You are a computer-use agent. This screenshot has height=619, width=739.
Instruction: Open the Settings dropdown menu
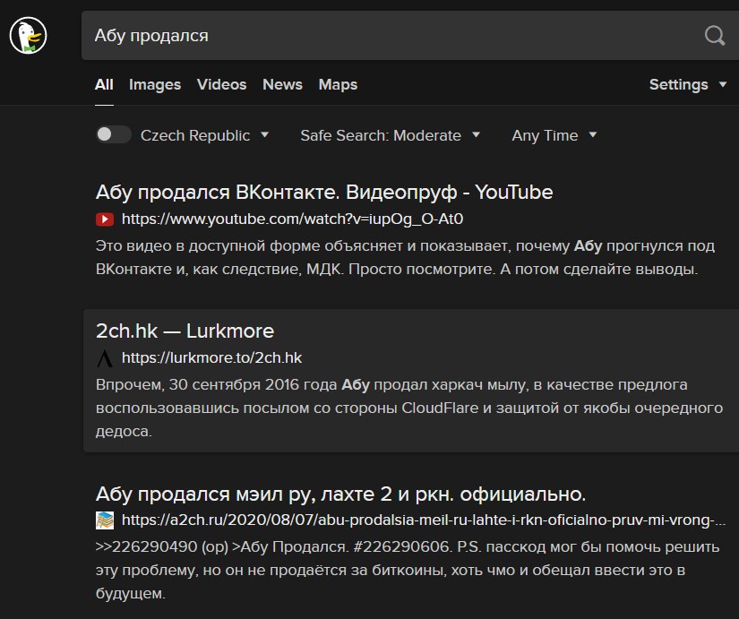[x=688, y=84]
